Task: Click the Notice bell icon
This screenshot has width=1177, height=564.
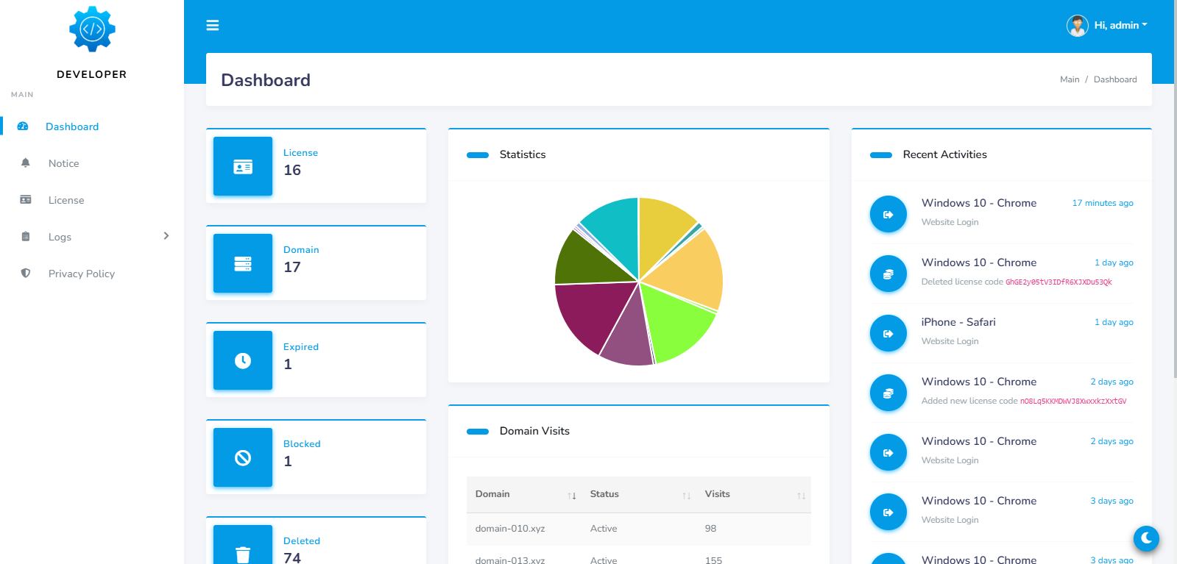Action: 26,163
